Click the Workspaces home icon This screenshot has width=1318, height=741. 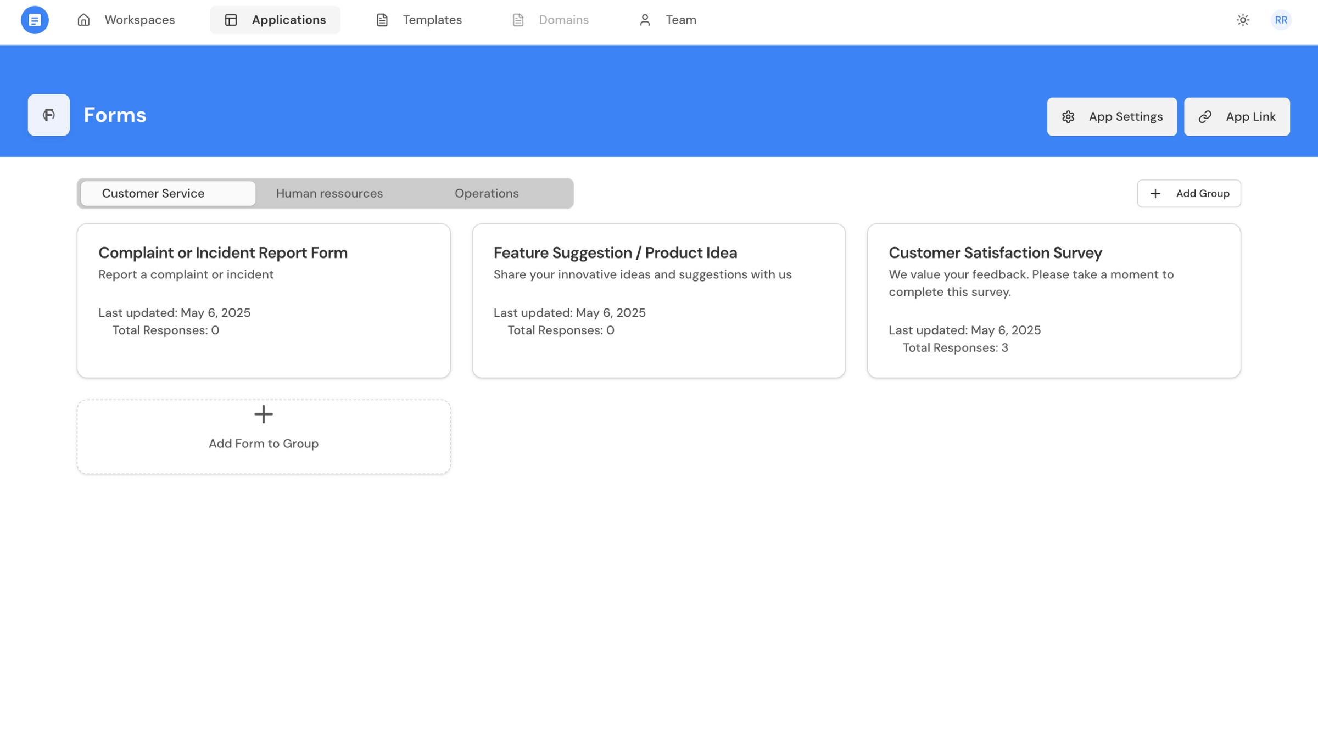pyautogui.click(x=83, y=20)
